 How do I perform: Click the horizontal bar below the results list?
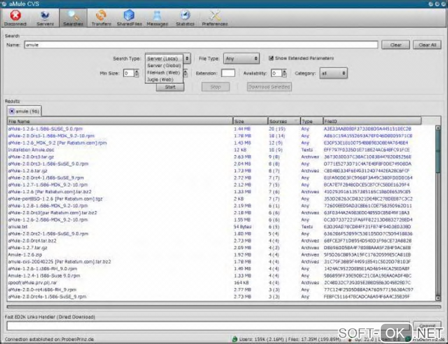click(x=224, y=307)
